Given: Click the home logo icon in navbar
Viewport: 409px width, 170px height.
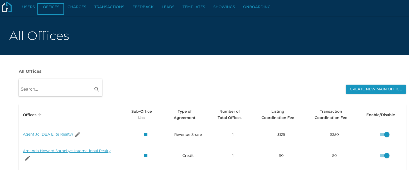Looking at the screenshot, I should [x=7, y=7].
